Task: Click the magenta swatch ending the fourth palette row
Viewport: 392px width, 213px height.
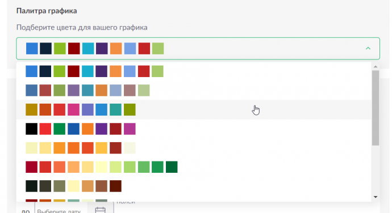Action: (x=130, y=129)
